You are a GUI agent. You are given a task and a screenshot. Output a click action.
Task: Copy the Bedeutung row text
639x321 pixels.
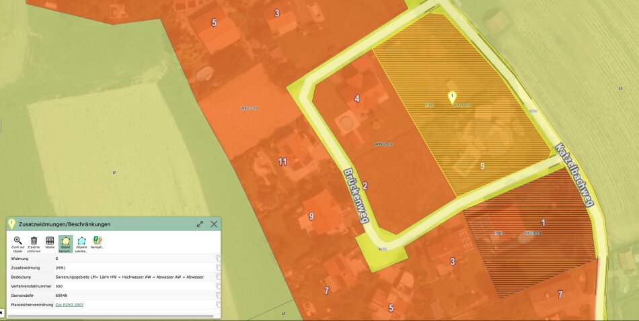[218, 277]
